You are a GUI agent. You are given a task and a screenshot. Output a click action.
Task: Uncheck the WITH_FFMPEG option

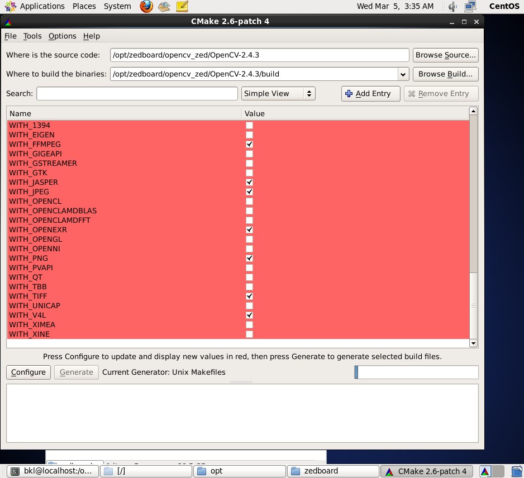[x=249, y=144]
